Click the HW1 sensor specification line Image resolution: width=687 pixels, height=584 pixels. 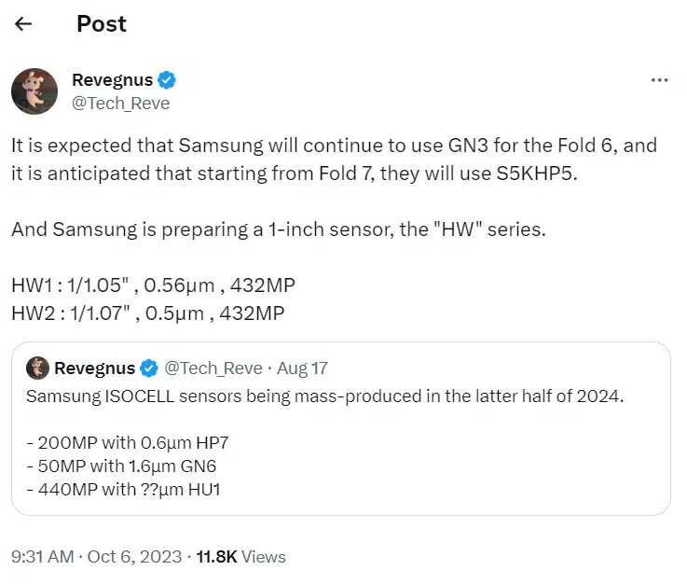[153, 285]
